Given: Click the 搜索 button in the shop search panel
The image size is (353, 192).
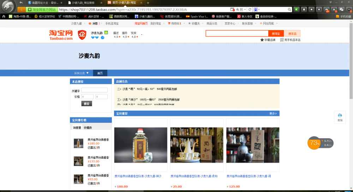Looking at the screenshot, I should (86, 104).
